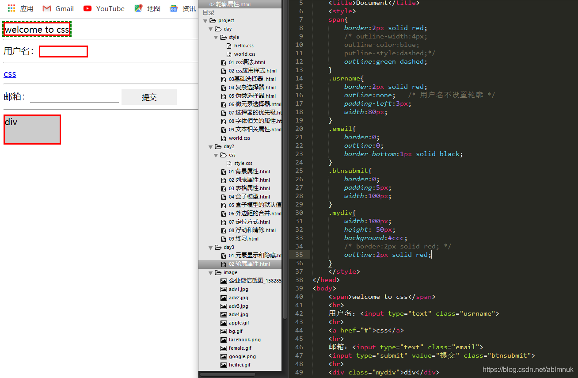Collapse the day folder arrow

211,29
